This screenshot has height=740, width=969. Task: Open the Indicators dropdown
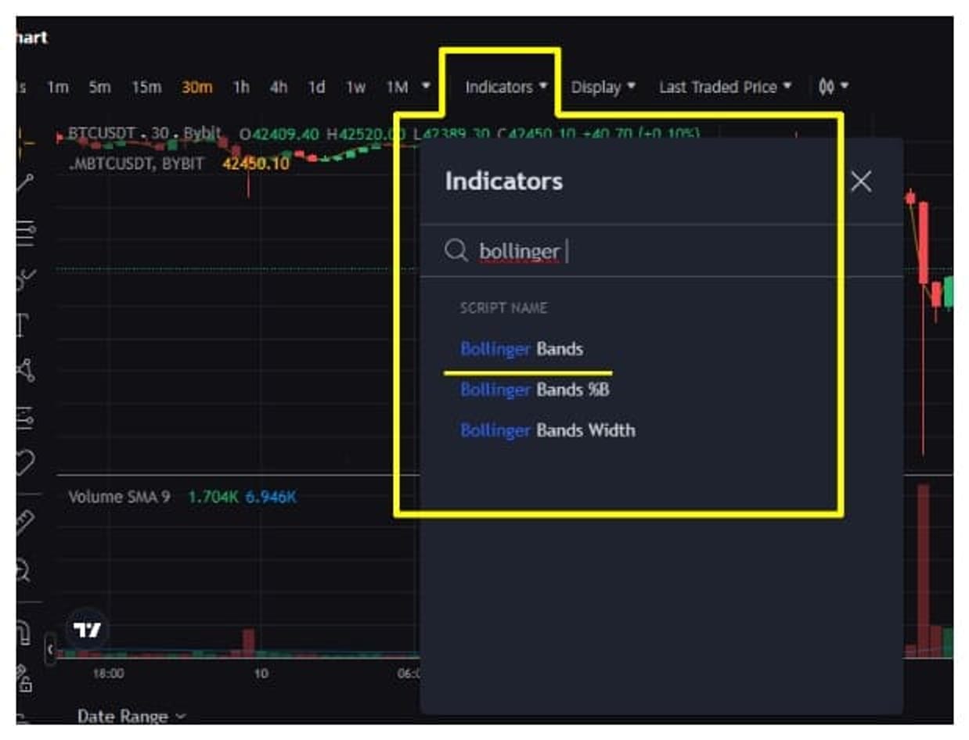[x=506, y=87]
